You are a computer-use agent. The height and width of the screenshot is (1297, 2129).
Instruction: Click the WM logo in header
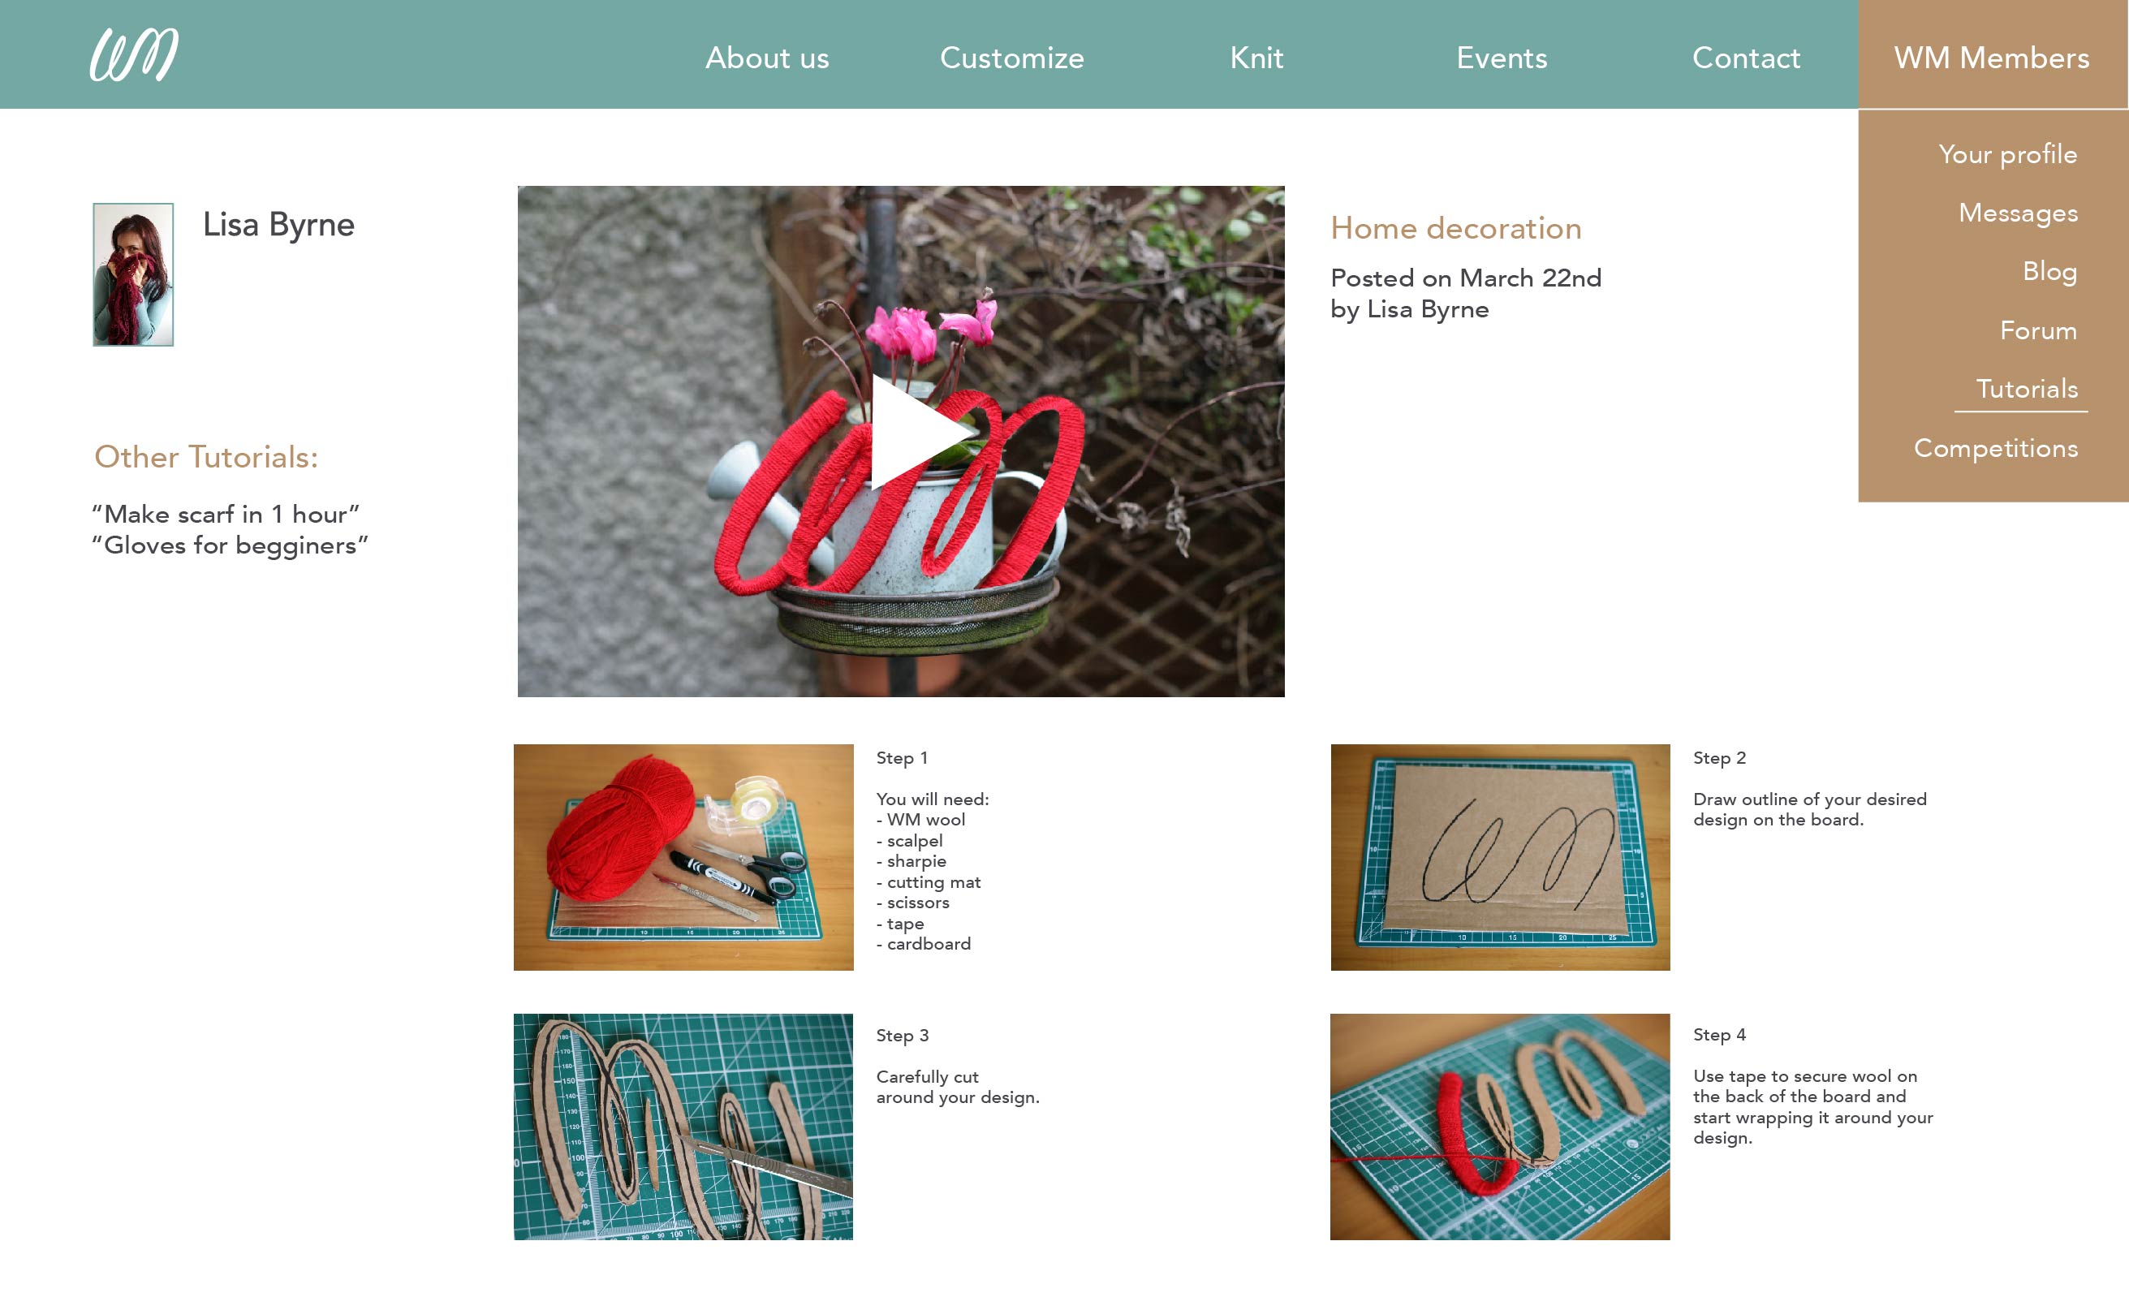pos(134,54)
